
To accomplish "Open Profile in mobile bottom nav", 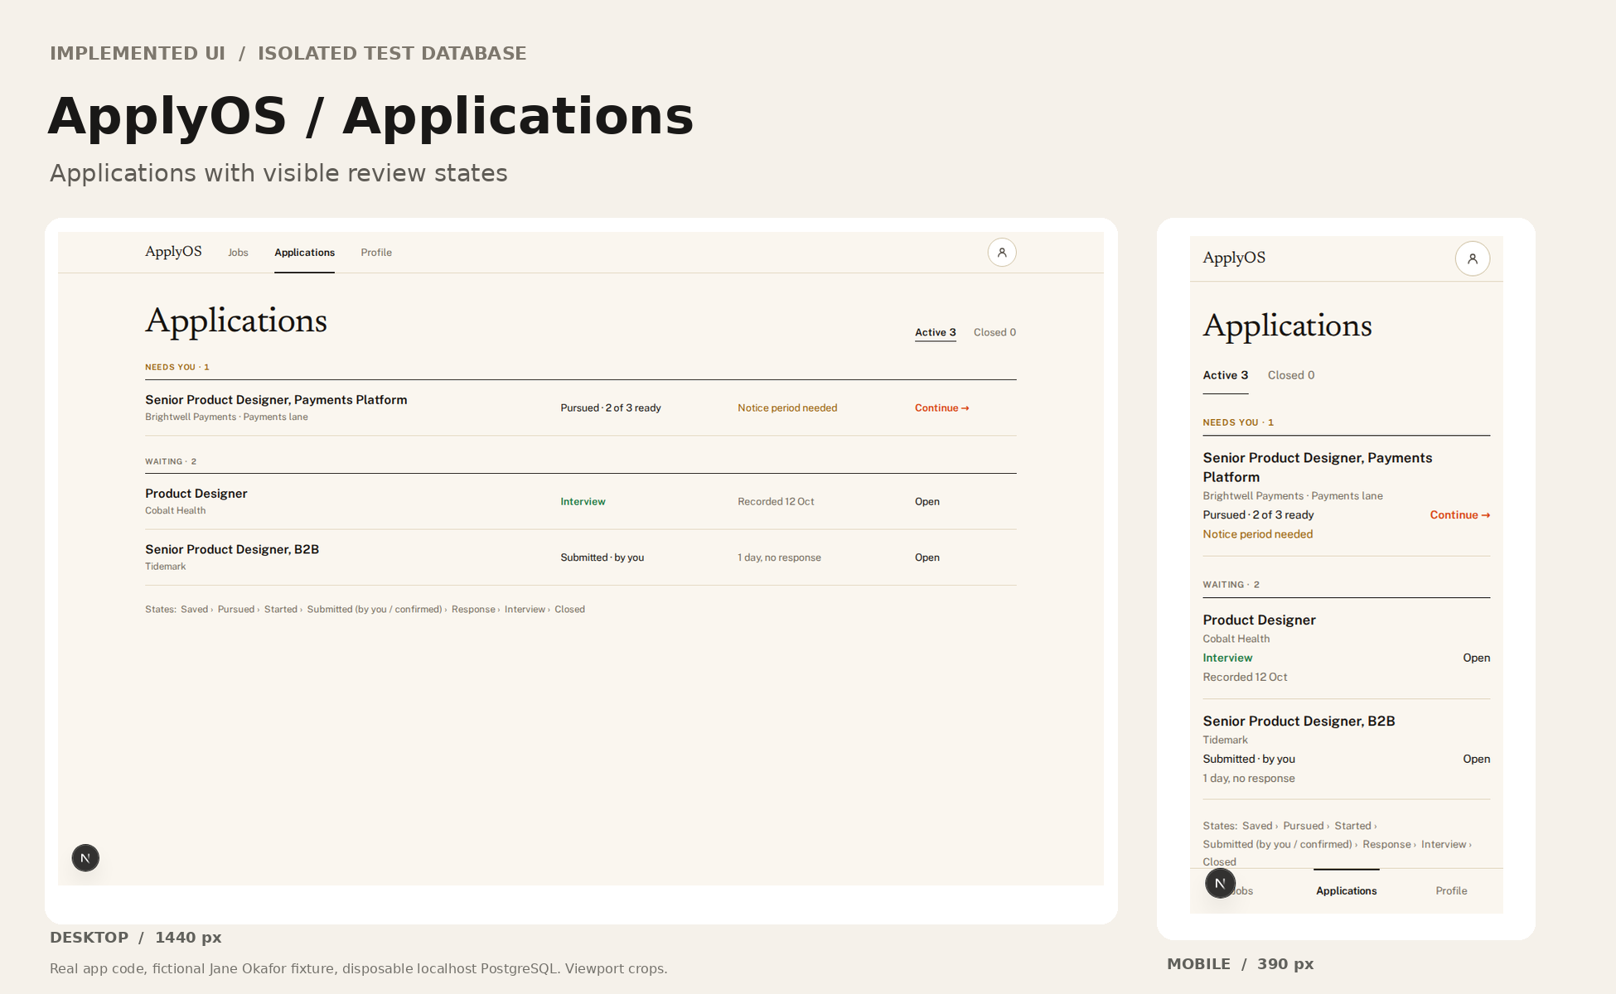I will coord(1451,891).
